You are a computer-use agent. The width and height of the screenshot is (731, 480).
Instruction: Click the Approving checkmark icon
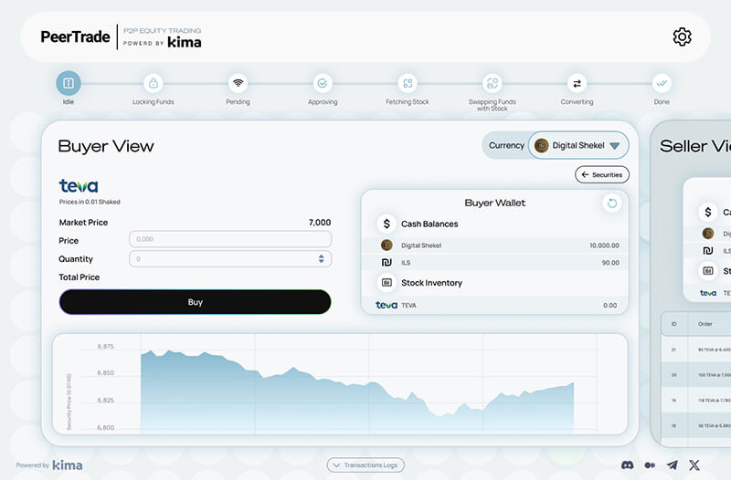coord(323,83)
